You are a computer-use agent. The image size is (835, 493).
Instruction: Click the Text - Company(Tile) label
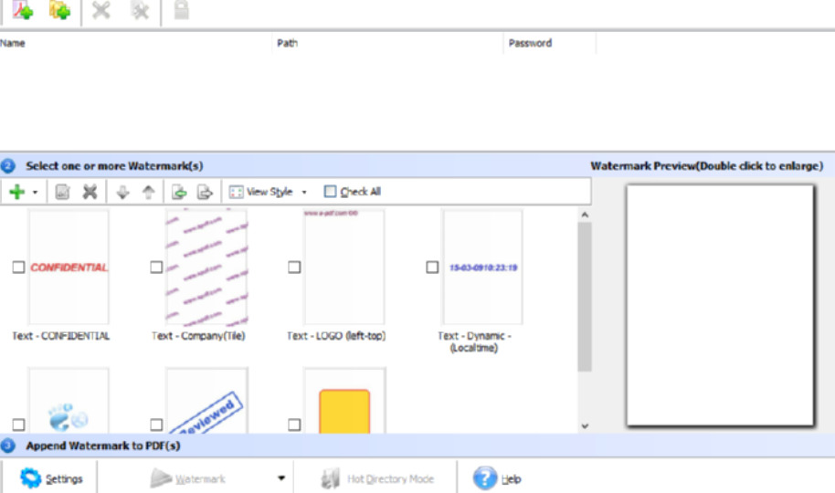point(198,336)
